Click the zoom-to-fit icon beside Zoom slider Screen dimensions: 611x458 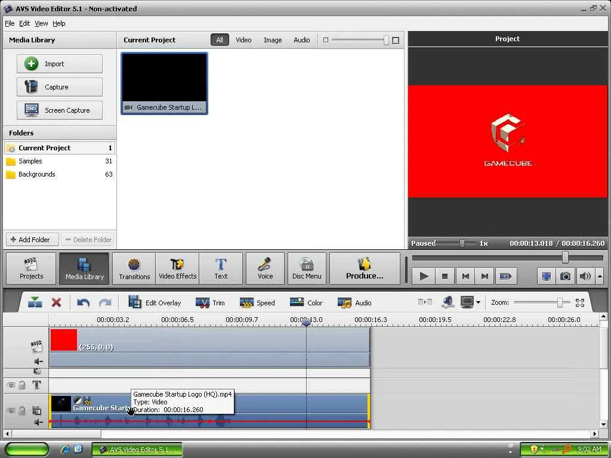click(x=579, y=302)
